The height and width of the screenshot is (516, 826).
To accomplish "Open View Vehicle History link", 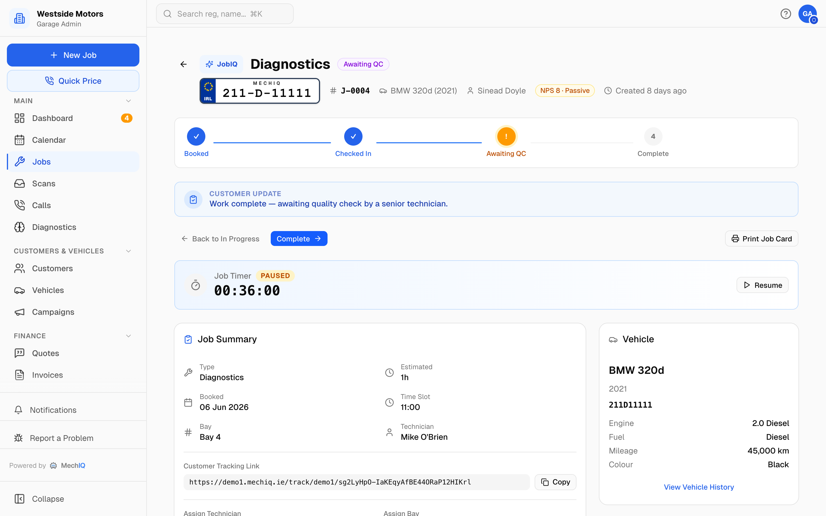I will 699,487.
